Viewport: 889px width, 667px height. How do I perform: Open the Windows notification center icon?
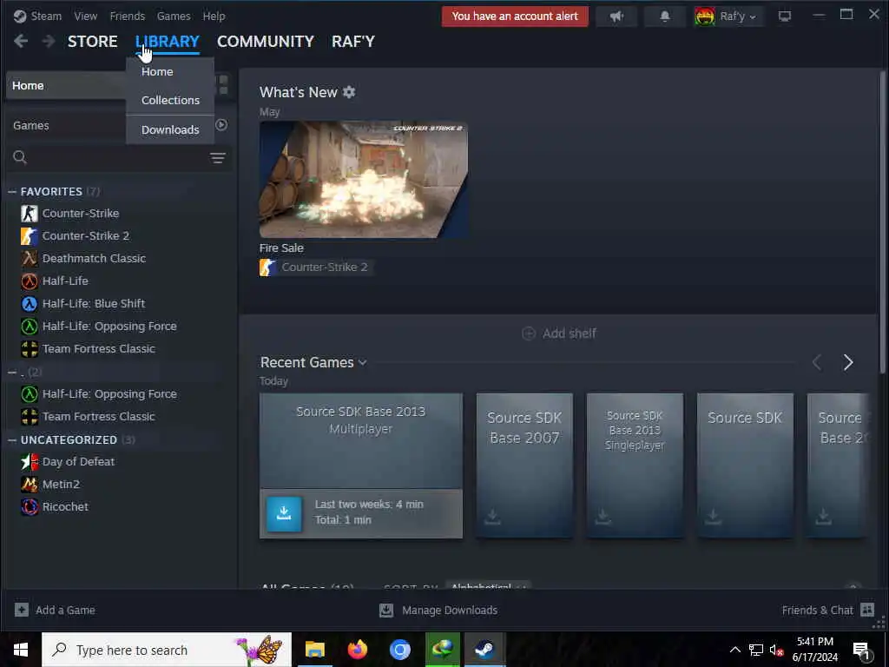[x=860, y=650]
